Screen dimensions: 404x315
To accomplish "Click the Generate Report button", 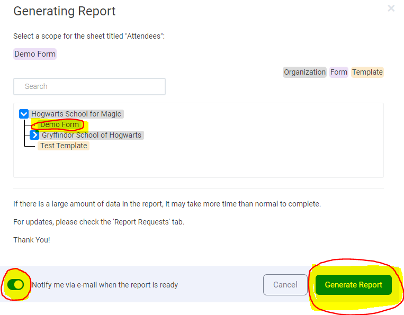I will (x=353, y=285).
